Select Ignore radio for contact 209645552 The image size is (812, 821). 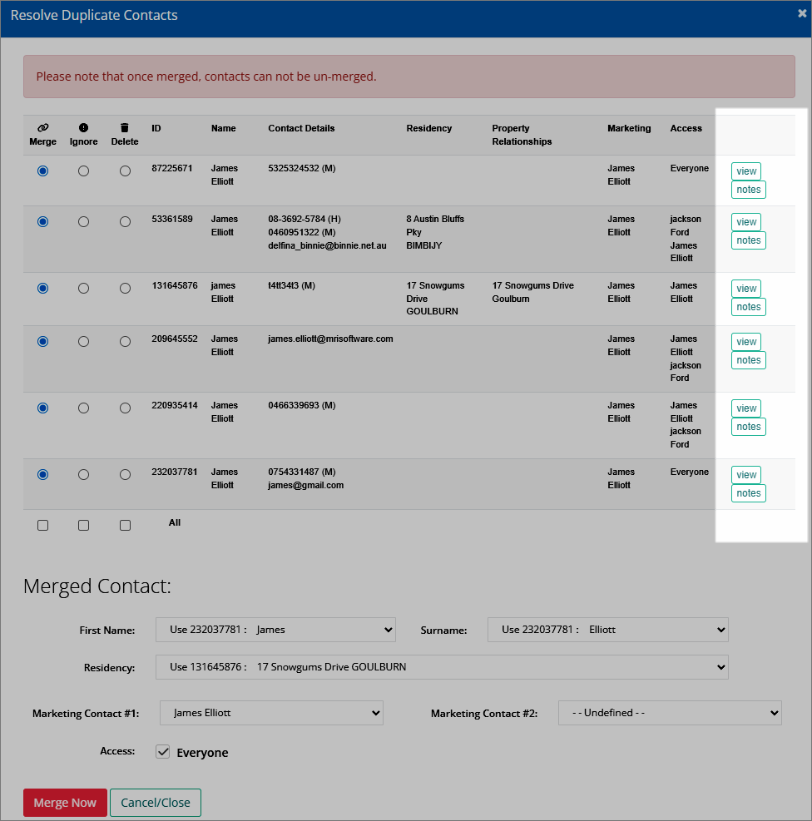[83, 342]
